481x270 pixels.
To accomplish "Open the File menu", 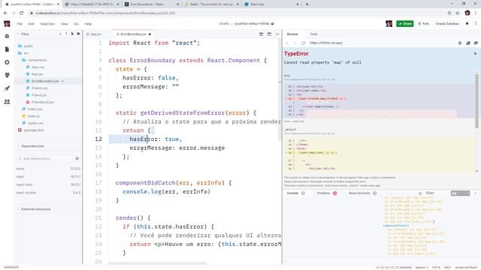I will pos(20,23).
